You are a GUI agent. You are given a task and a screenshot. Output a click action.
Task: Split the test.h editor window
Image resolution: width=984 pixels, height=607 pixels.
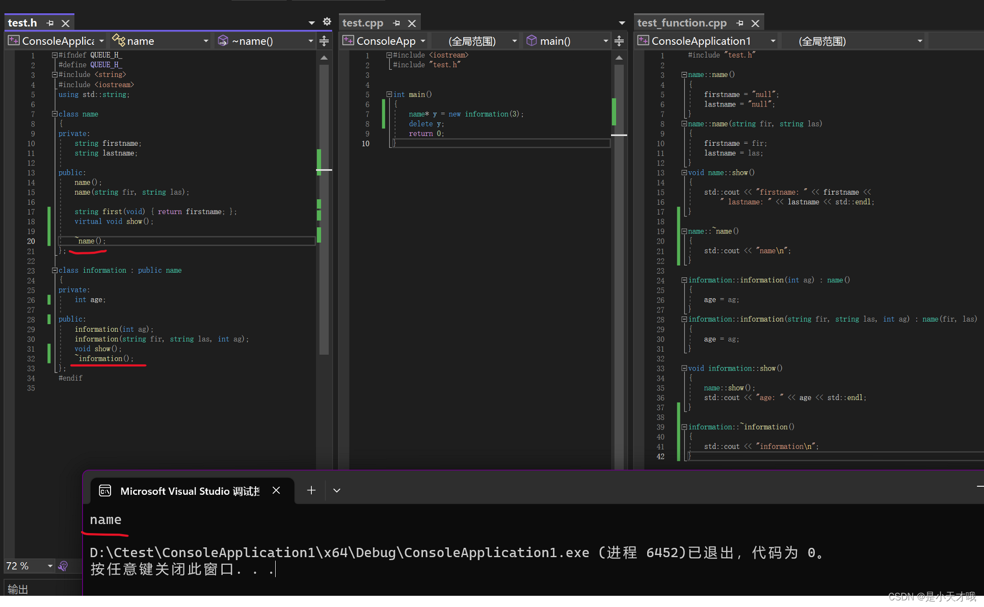tap(324, 41)
